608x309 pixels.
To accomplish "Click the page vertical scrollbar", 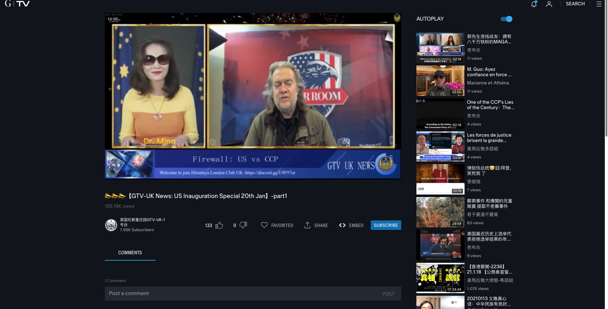I will (606, 95).
